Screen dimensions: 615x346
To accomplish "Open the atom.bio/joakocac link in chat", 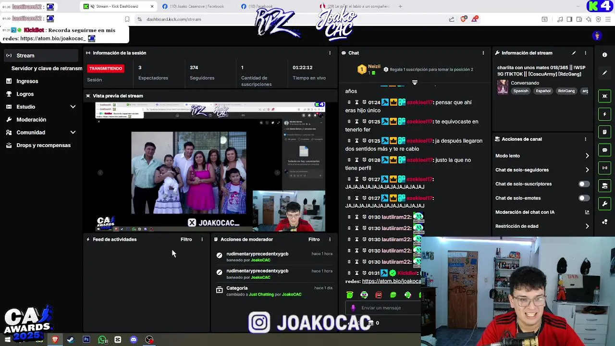I will 392,281.
